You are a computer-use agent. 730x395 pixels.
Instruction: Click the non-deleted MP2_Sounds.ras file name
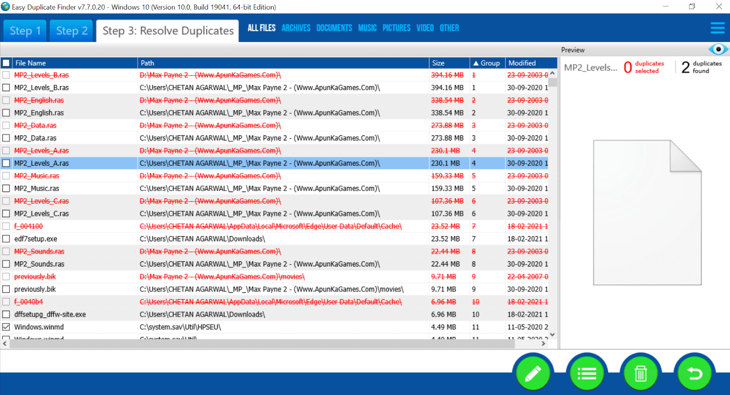[x=39, y=264]
